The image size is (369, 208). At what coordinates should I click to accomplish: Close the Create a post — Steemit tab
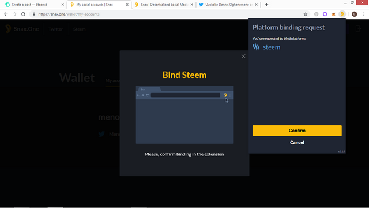point(63,5)
